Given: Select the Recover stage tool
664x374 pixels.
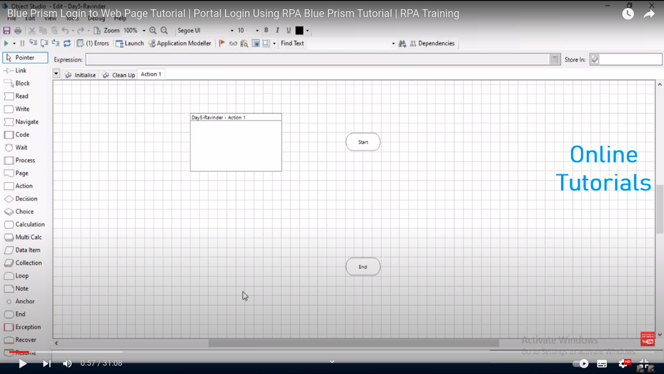Looking at the screenshot, I should (21, 340).
